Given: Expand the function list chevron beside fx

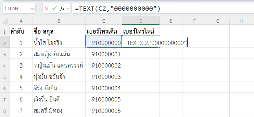Looking at the screenshot, I should coord(68,8).
